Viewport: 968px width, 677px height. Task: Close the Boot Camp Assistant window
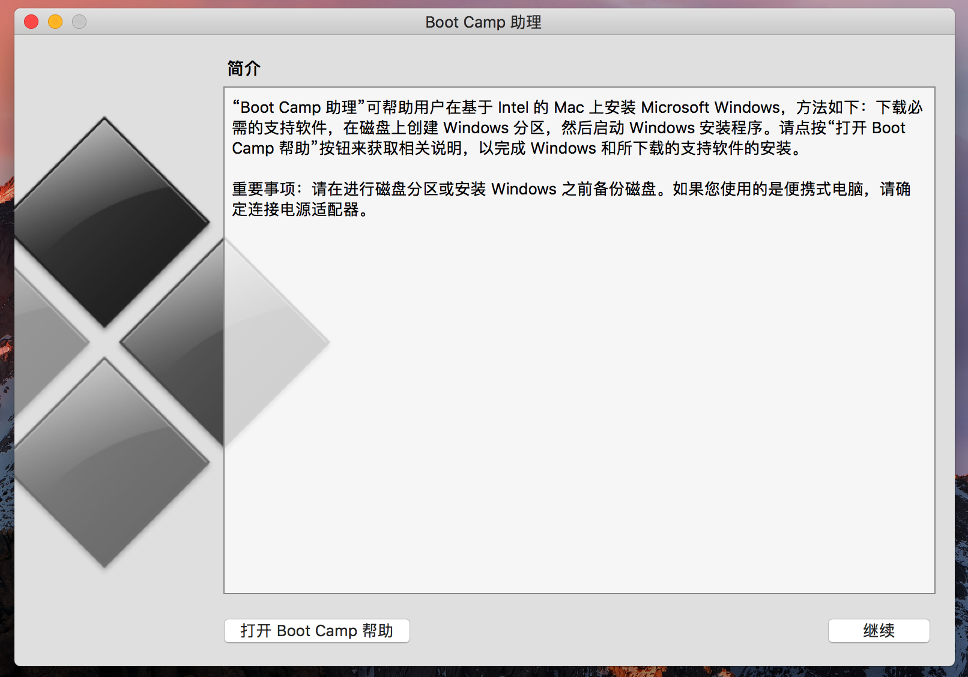click(x=31, y=22)
